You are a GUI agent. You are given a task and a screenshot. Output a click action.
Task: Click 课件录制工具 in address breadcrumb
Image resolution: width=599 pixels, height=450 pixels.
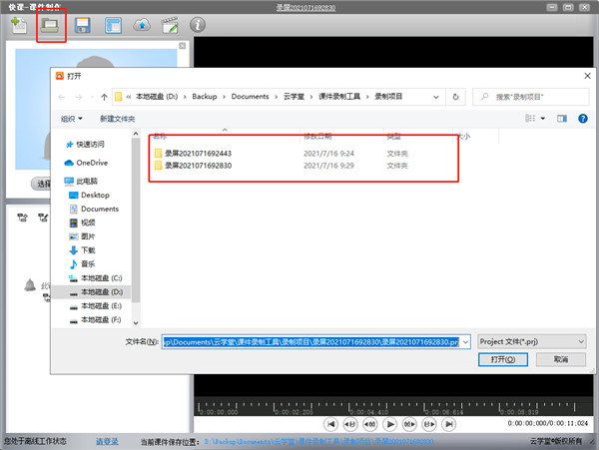pos(339,97)
